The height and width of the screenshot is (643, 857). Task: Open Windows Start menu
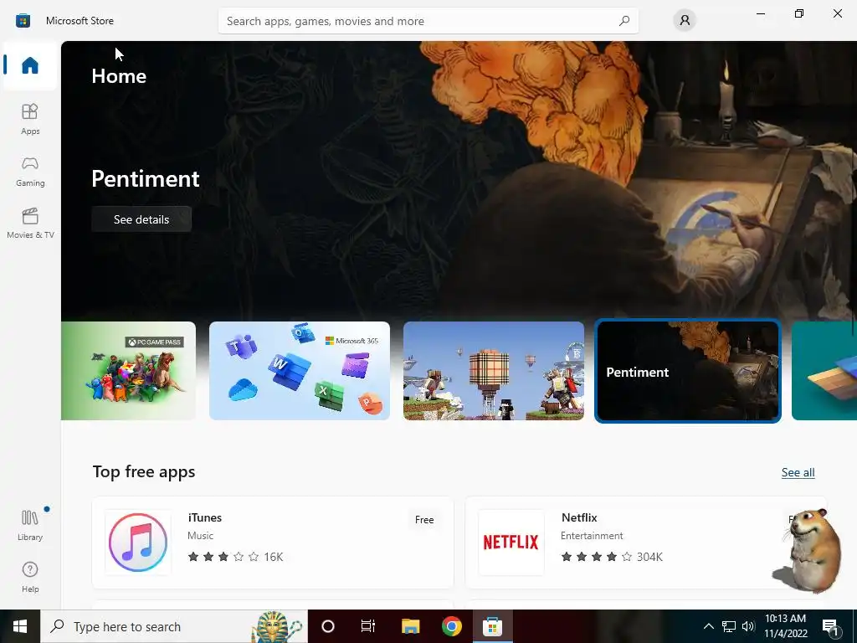[x=20, y=626]
